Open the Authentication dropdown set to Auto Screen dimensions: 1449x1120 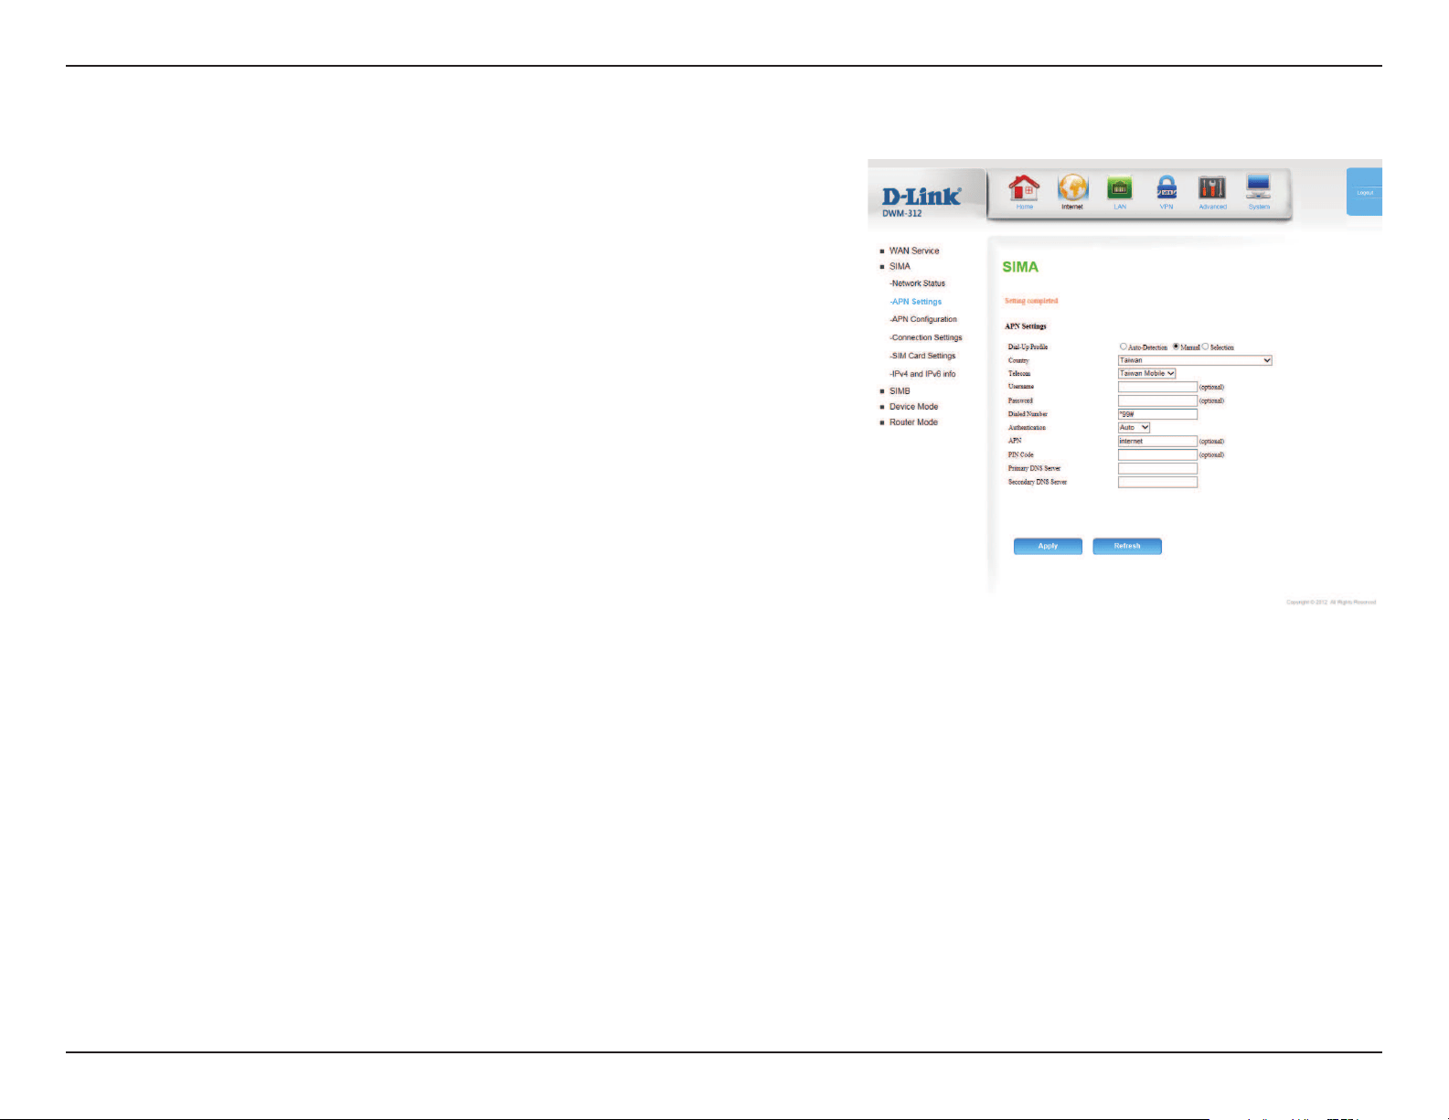[x=1134, y=427]
